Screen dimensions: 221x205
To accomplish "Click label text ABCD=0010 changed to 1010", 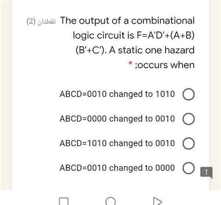I will click(117, 94).
